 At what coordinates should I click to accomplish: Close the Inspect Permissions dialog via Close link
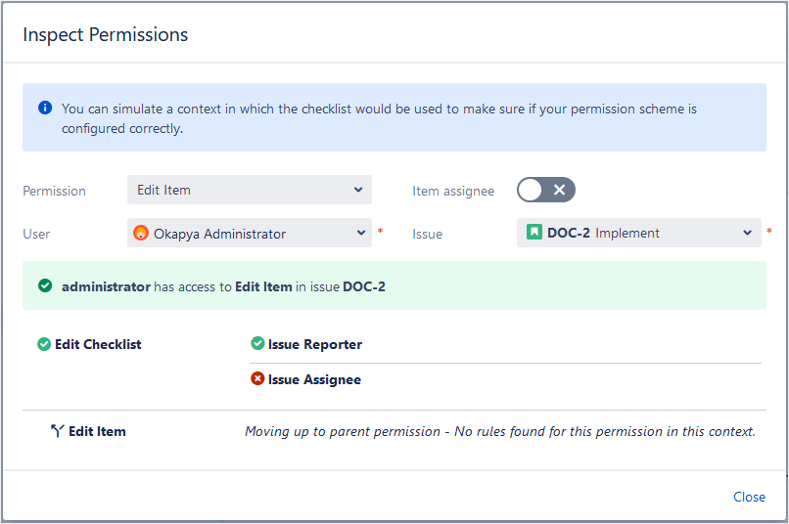point(749,497)
